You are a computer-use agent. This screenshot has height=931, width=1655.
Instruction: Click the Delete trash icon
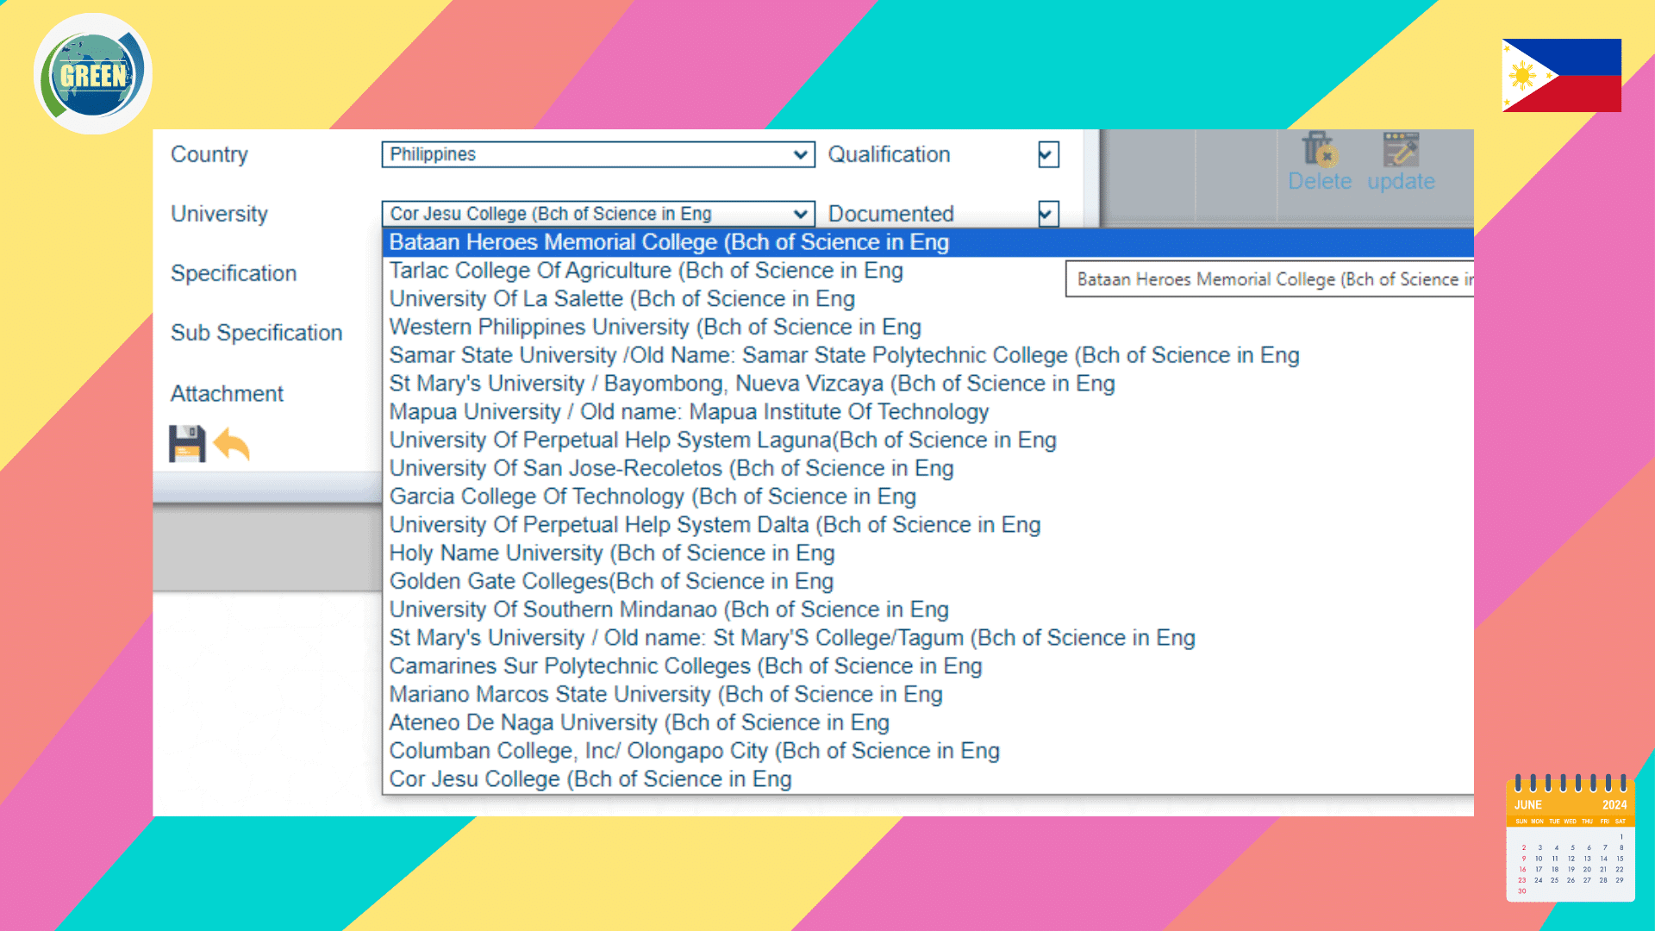coord(1318,150)
